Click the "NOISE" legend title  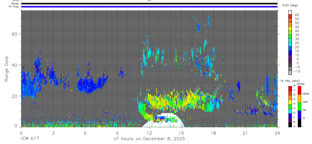(301, 84)
